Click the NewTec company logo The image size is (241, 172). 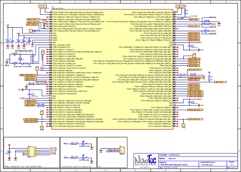click(146, 160)
